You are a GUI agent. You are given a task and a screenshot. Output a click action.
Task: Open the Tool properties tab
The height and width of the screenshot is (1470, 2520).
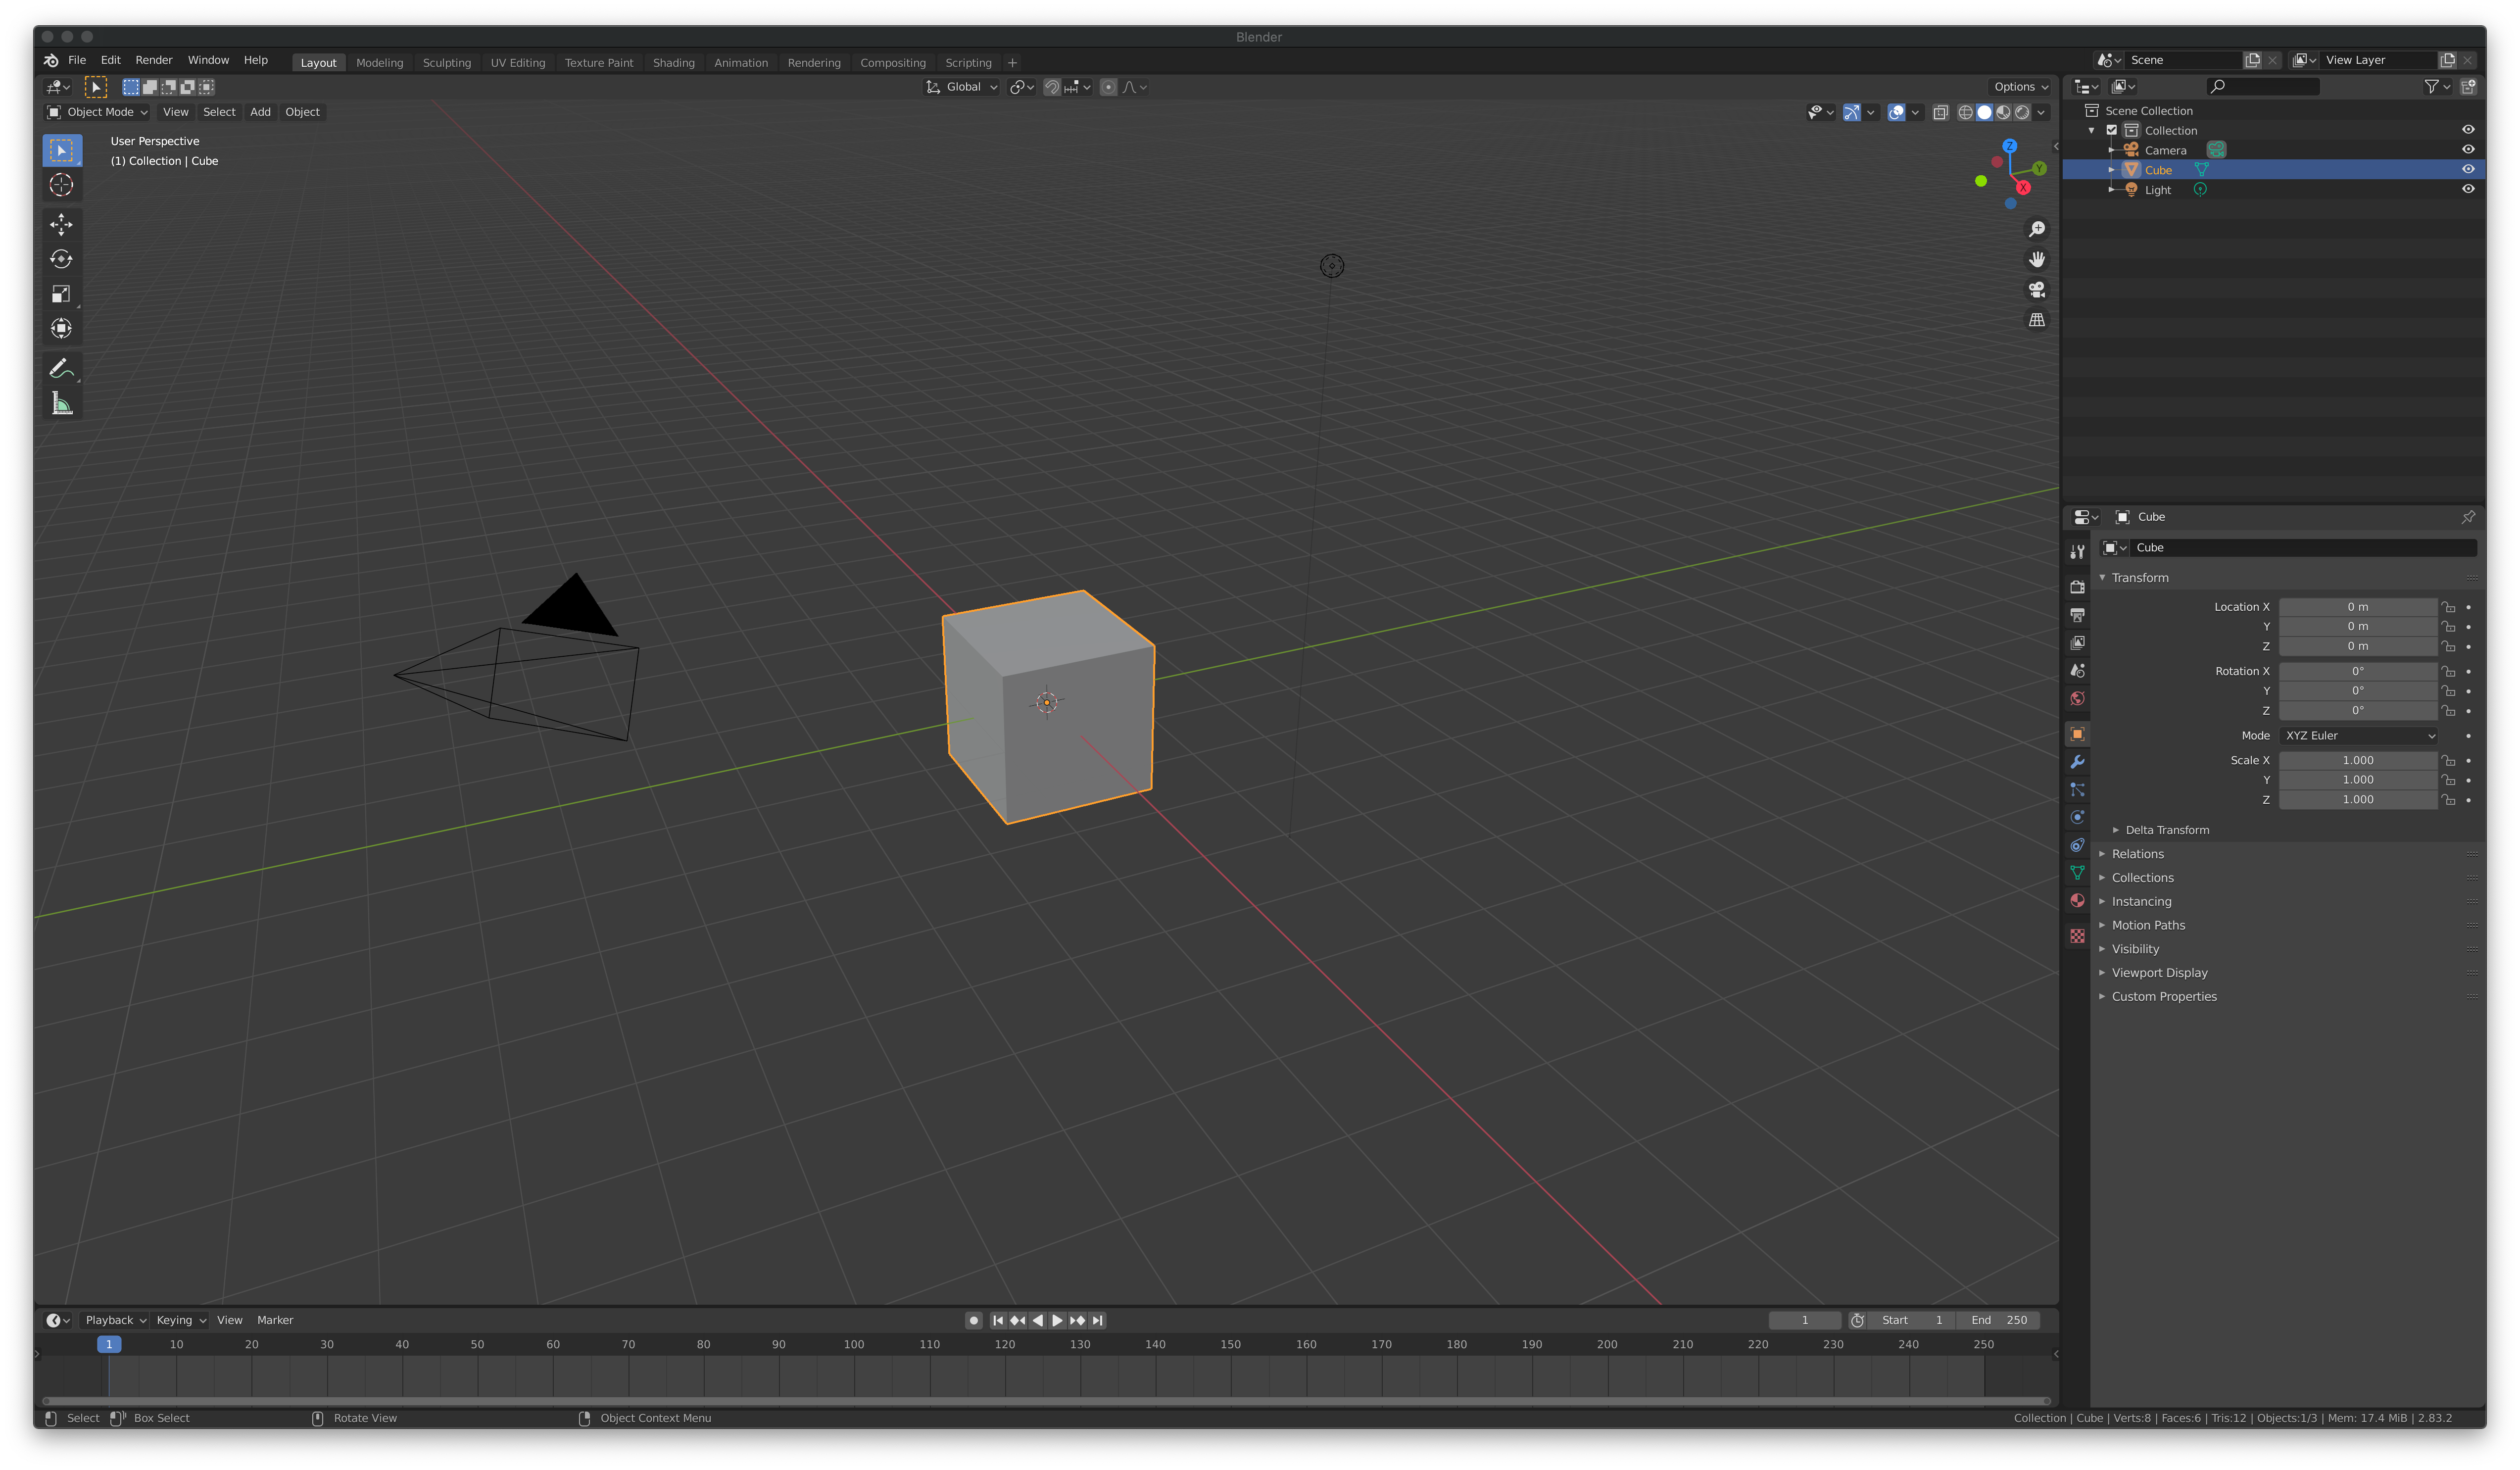point(2077,552)
